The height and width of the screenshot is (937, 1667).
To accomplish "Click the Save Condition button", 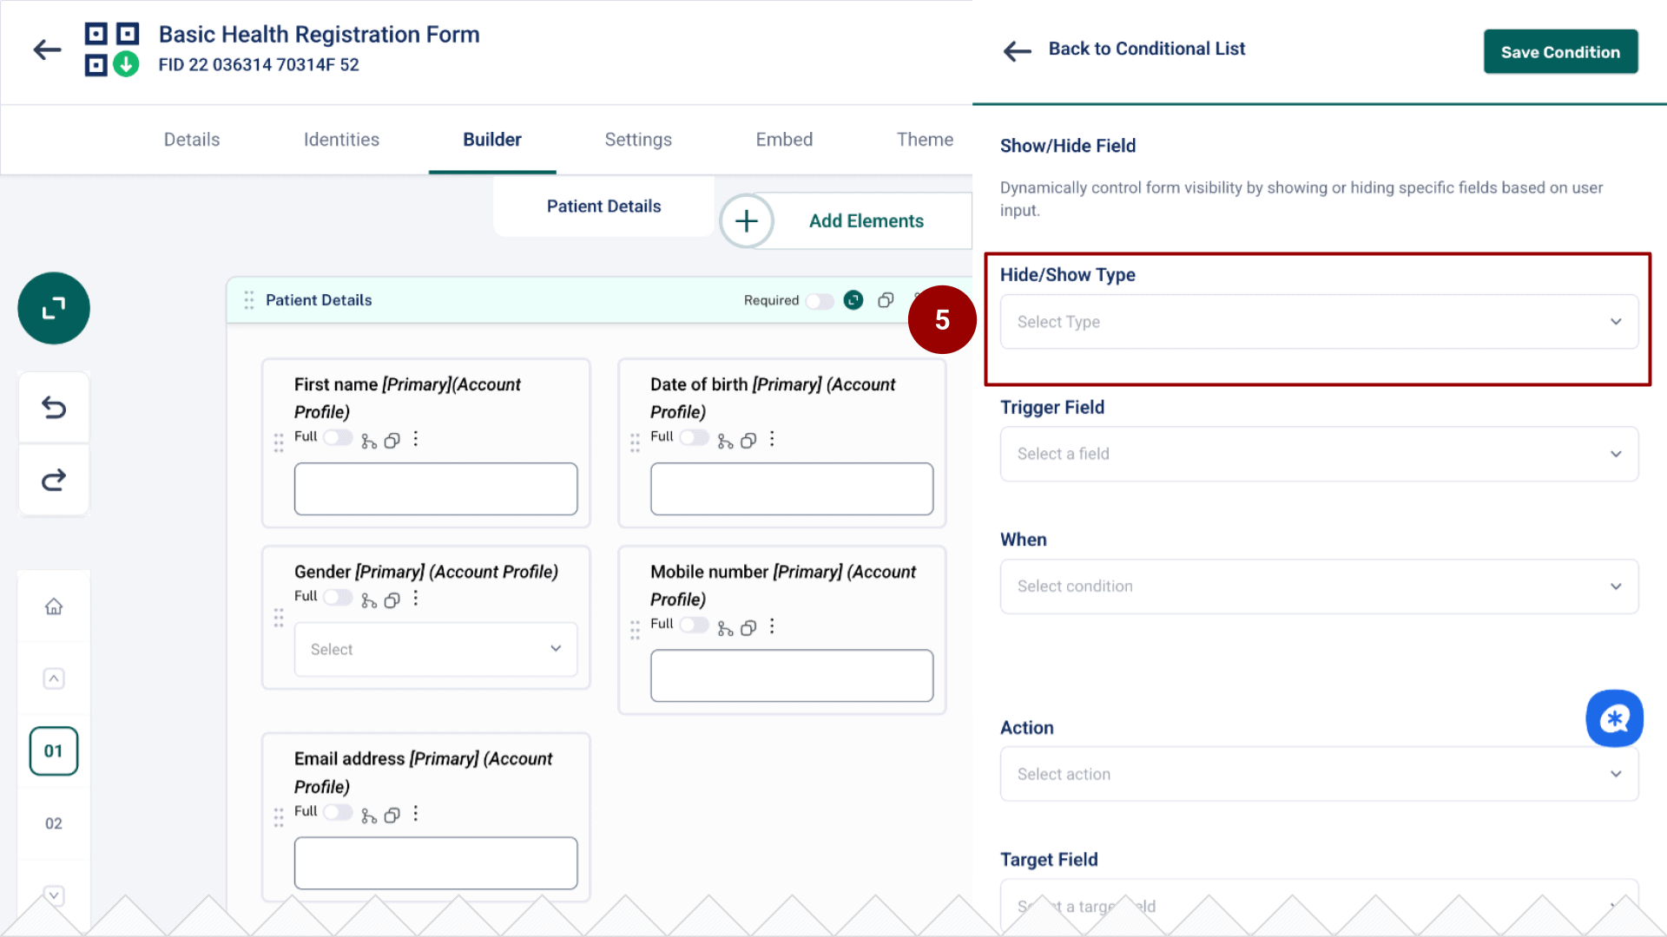I will 1560,51.
